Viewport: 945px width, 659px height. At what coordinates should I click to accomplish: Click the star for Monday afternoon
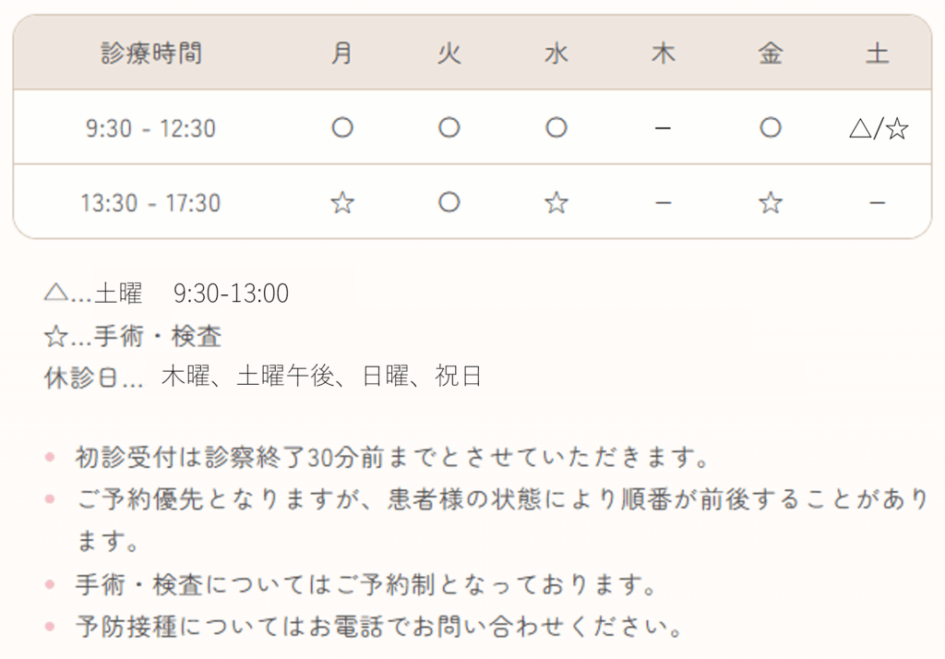342,202
